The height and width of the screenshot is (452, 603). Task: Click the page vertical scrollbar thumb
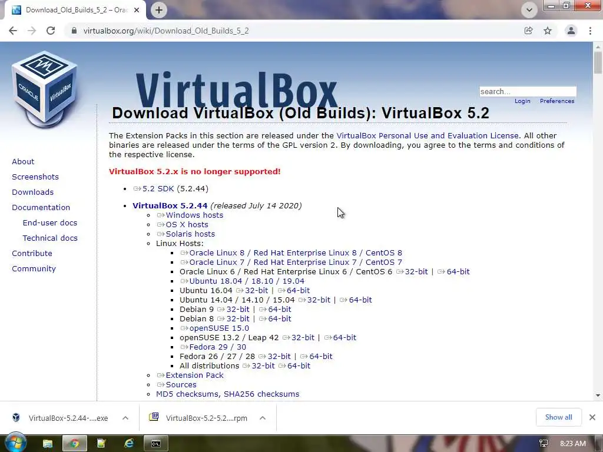pos(598,62)
